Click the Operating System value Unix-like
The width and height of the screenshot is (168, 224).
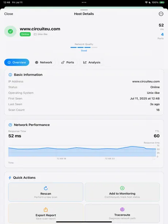click(153, 93)
